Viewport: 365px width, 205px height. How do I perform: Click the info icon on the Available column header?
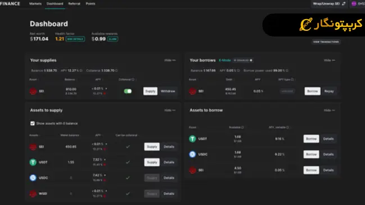pyautogui.click(x=243, y=127)
